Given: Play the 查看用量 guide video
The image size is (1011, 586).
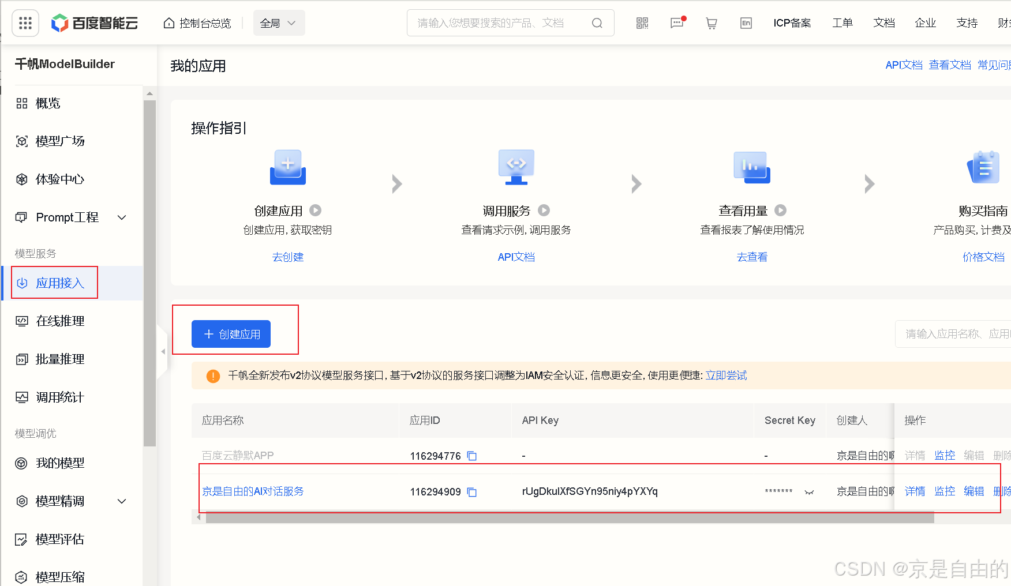Looking at the screenshot, I should coord(781,211).
